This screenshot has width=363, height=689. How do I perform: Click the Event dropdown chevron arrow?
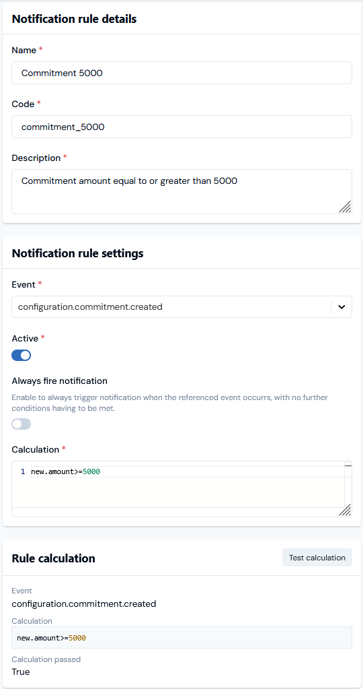click(x=341, y=307)
